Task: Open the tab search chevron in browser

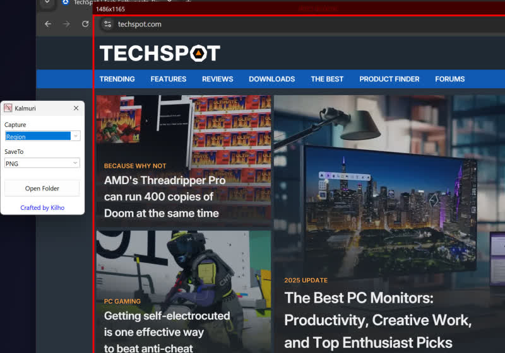Action: pos(47,2)
